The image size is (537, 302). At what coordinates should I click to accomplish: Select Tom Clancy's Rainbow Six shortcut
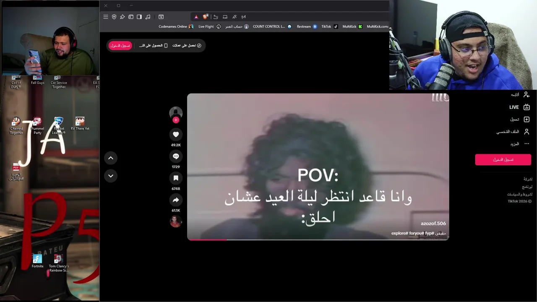click(x=59, y=263)
